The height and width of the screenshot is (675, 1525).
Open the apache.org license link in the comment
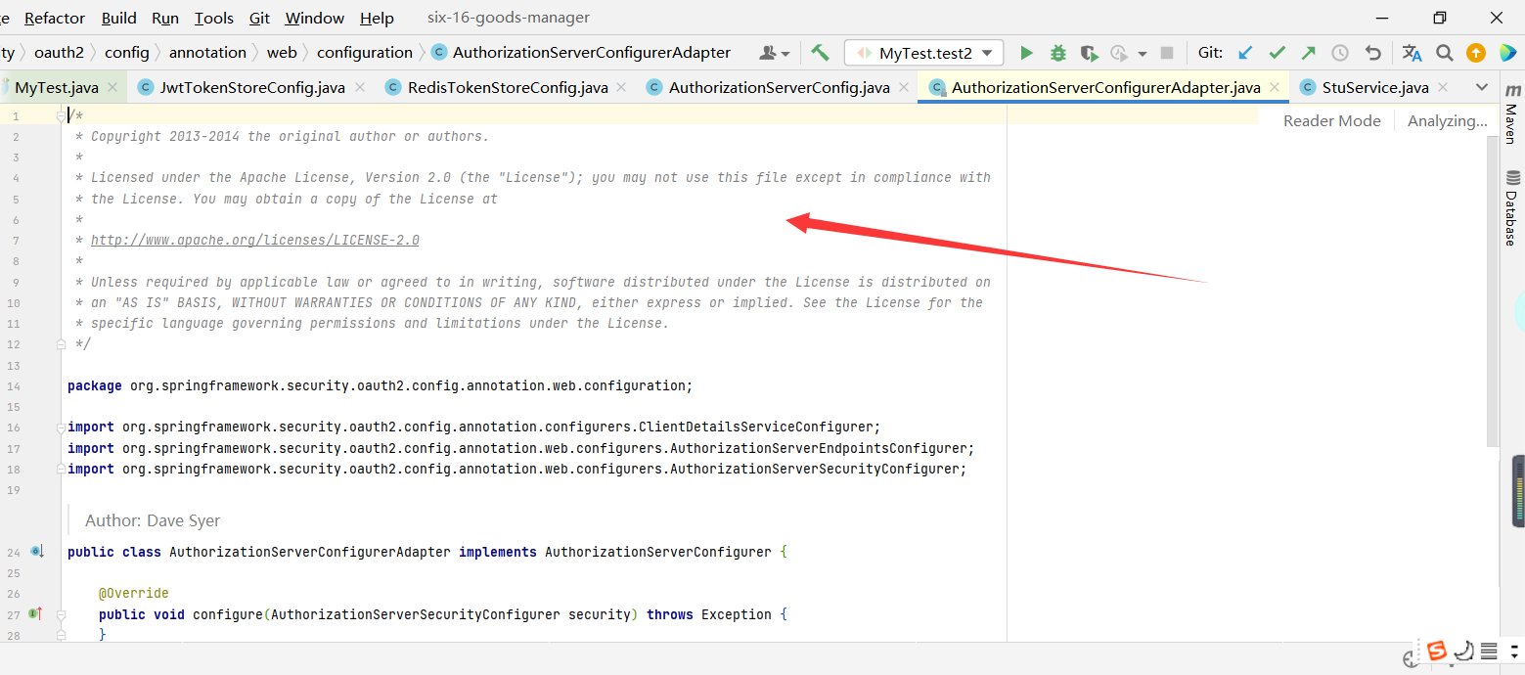pos(254,240)
